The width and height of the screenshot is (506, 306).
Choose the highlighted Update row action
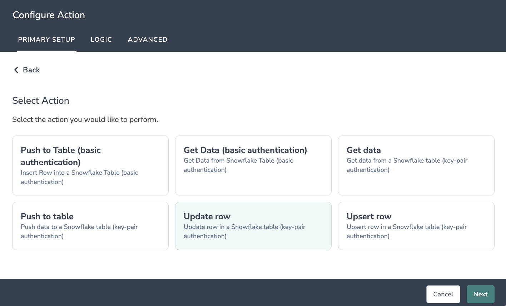[253, 226]
